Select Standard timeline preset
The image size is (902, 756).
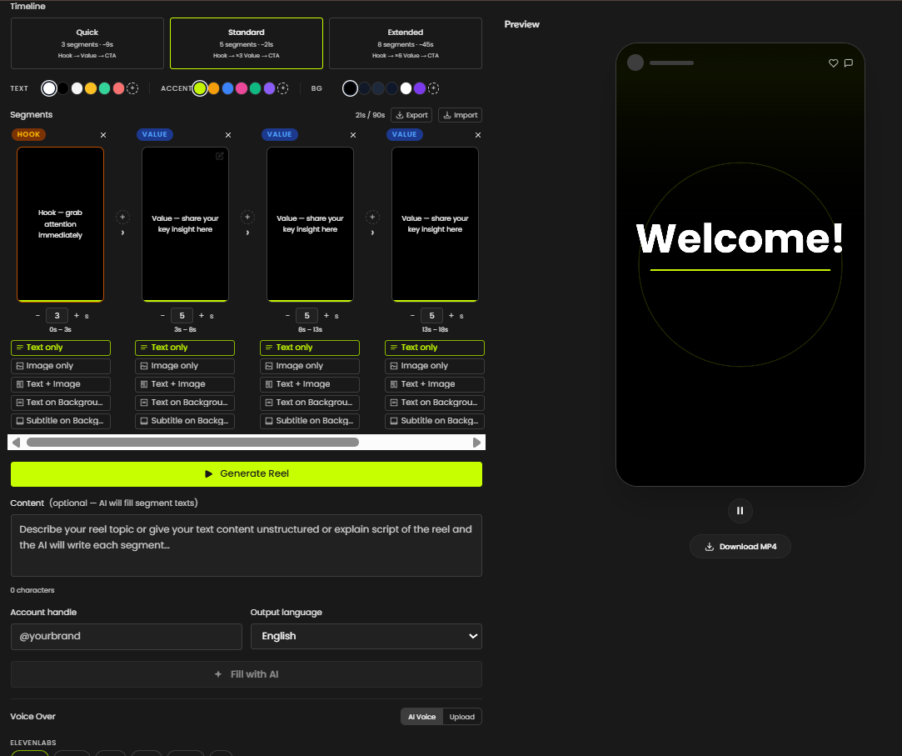point(247,43)
